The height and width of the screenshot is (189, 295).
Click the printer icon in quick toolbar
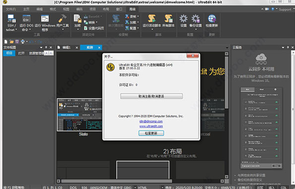coord(23,42)
